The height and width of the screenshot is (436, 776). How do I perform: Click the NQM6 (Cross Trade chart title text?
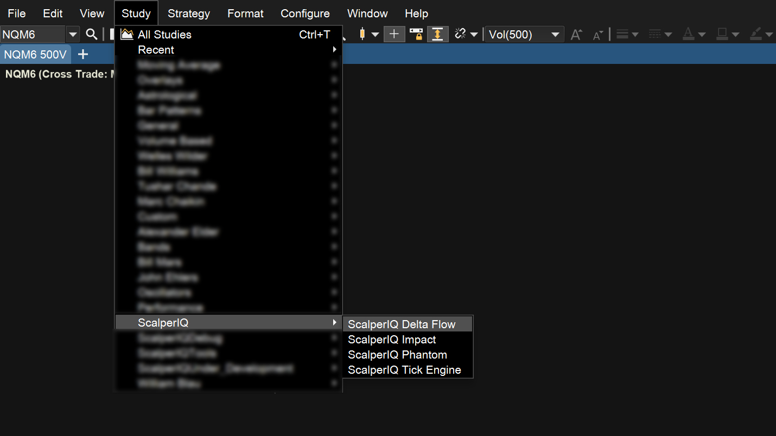click(59, 74)
